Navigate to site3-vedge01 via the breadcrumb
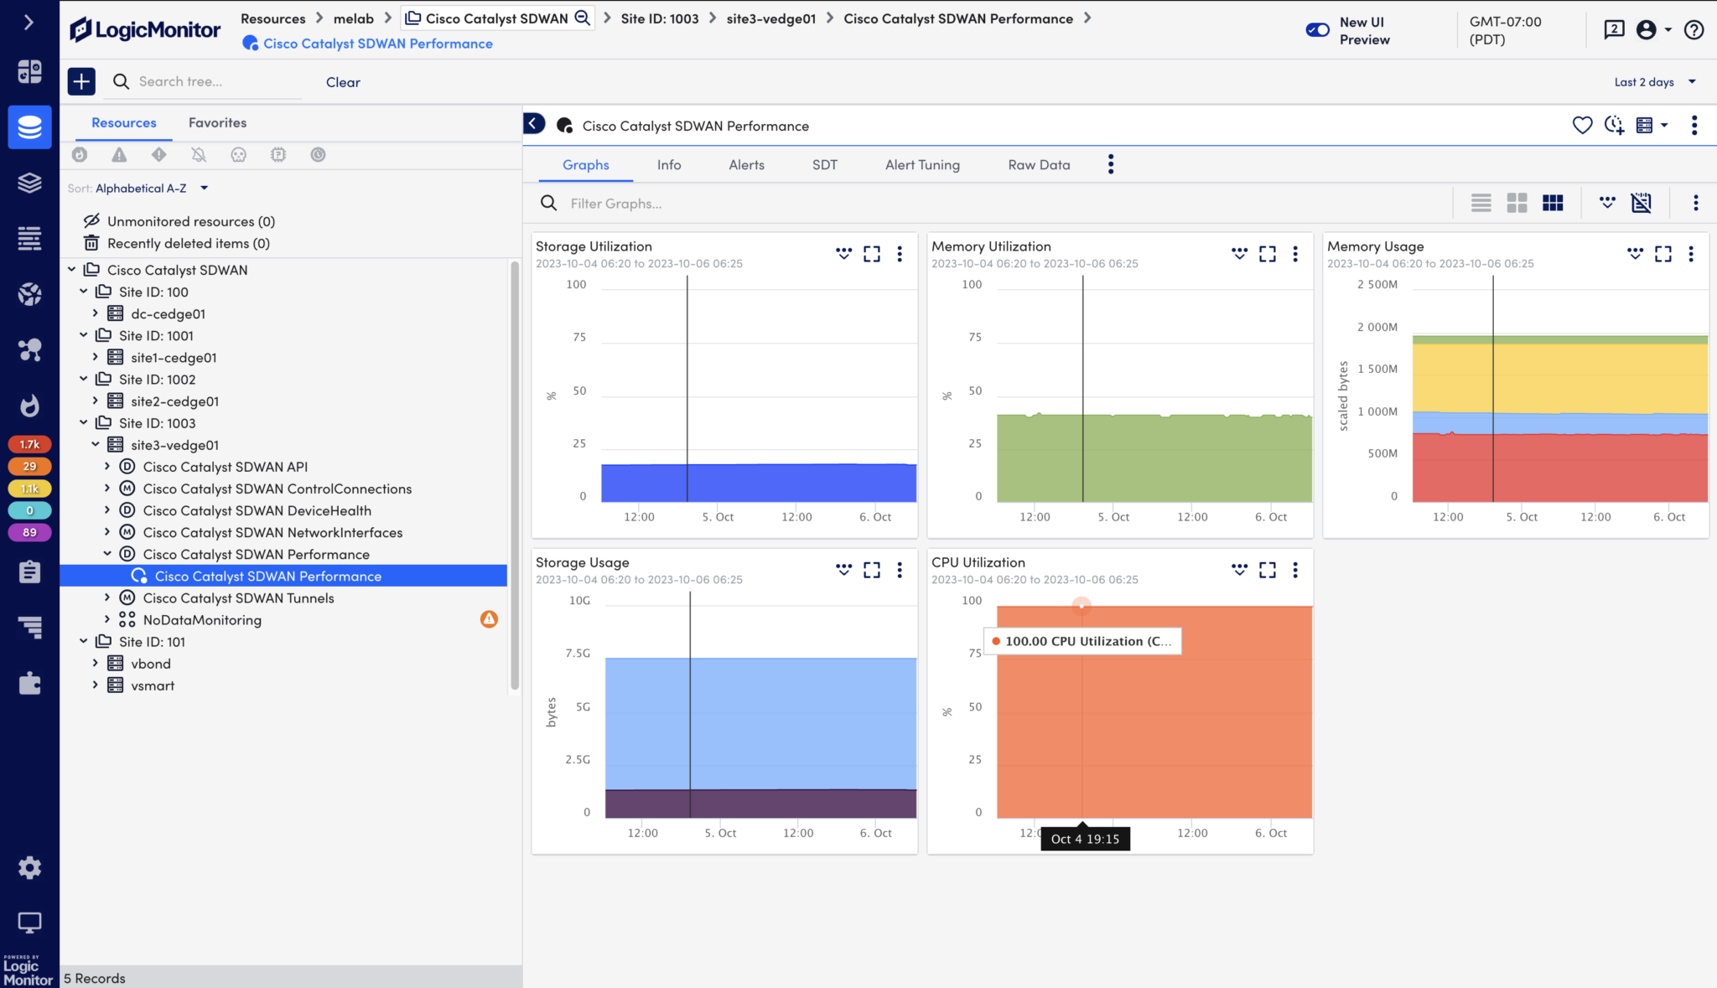The width and height of the screenshot is (1717, 988). click(x=770, y=18)
